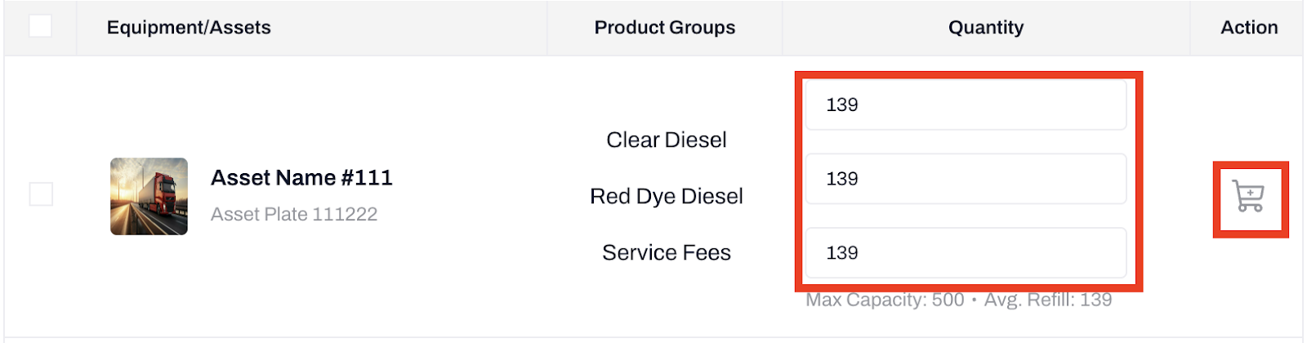
Task: Select the Service Fees label
Action: pyautogui.click(x=666, y=253)
